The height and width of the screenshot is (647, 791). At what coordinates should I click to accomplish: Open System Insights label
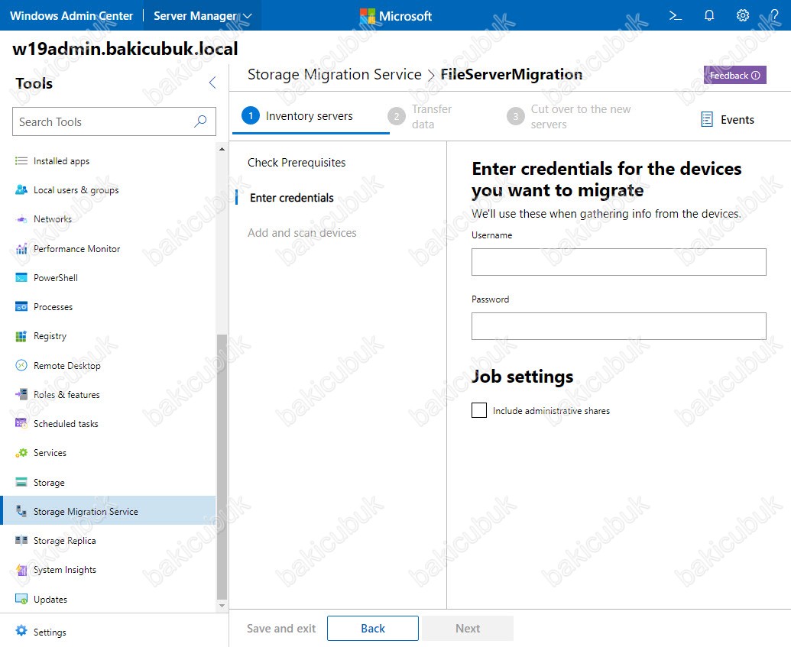pyautogui.click(x=64, y=570)
